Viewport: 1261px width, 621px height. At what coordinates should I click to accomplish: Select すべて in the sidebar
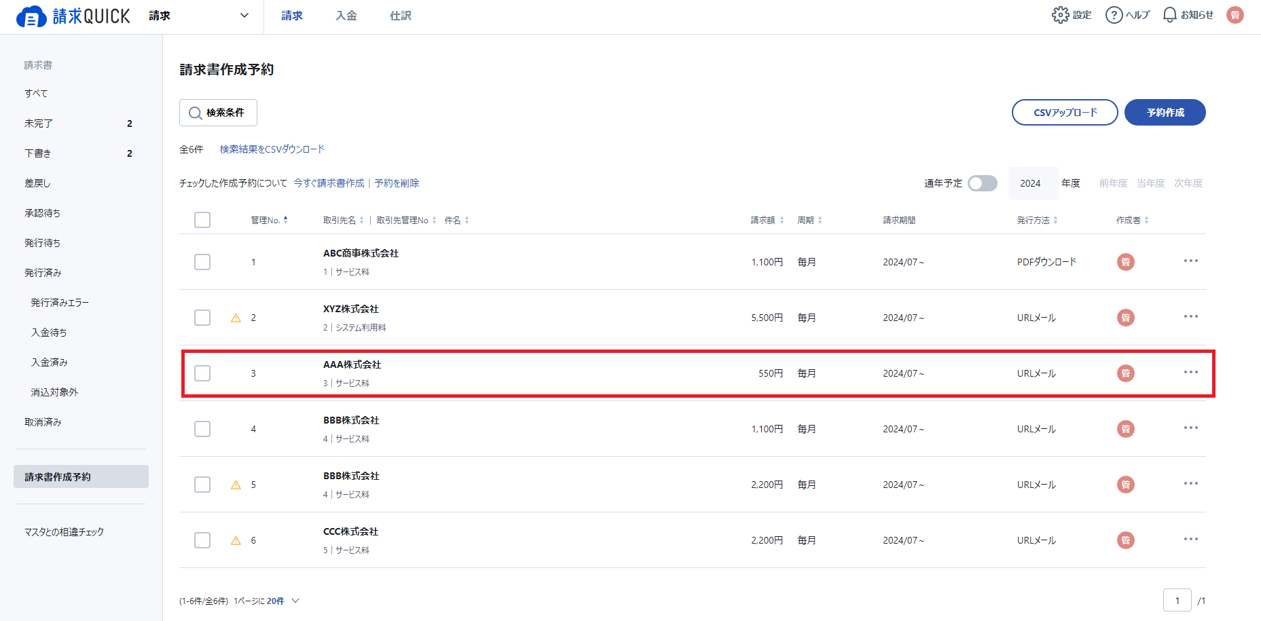coord(36,94)
